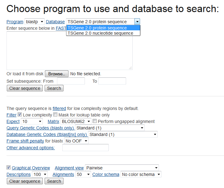The height and width of the screenshot is (188, 224).
Task: Follow the Frame shift penalty link
Action: coord(25,141)
